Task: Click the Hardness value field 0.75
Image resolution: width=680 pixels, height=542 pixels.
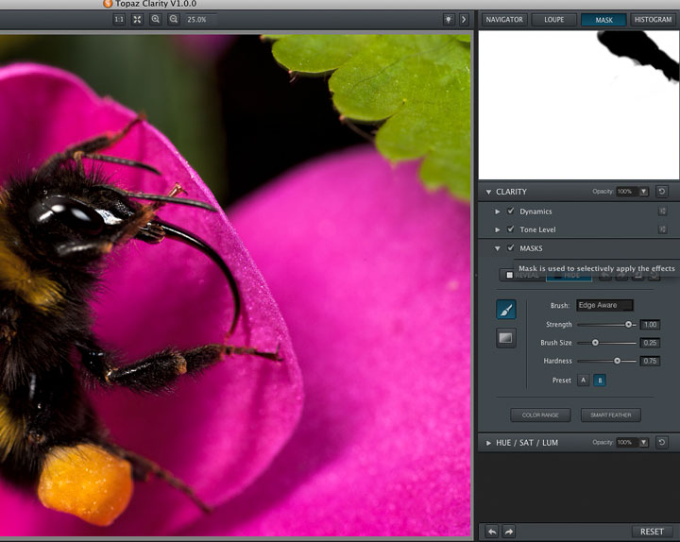Action: 650,361
